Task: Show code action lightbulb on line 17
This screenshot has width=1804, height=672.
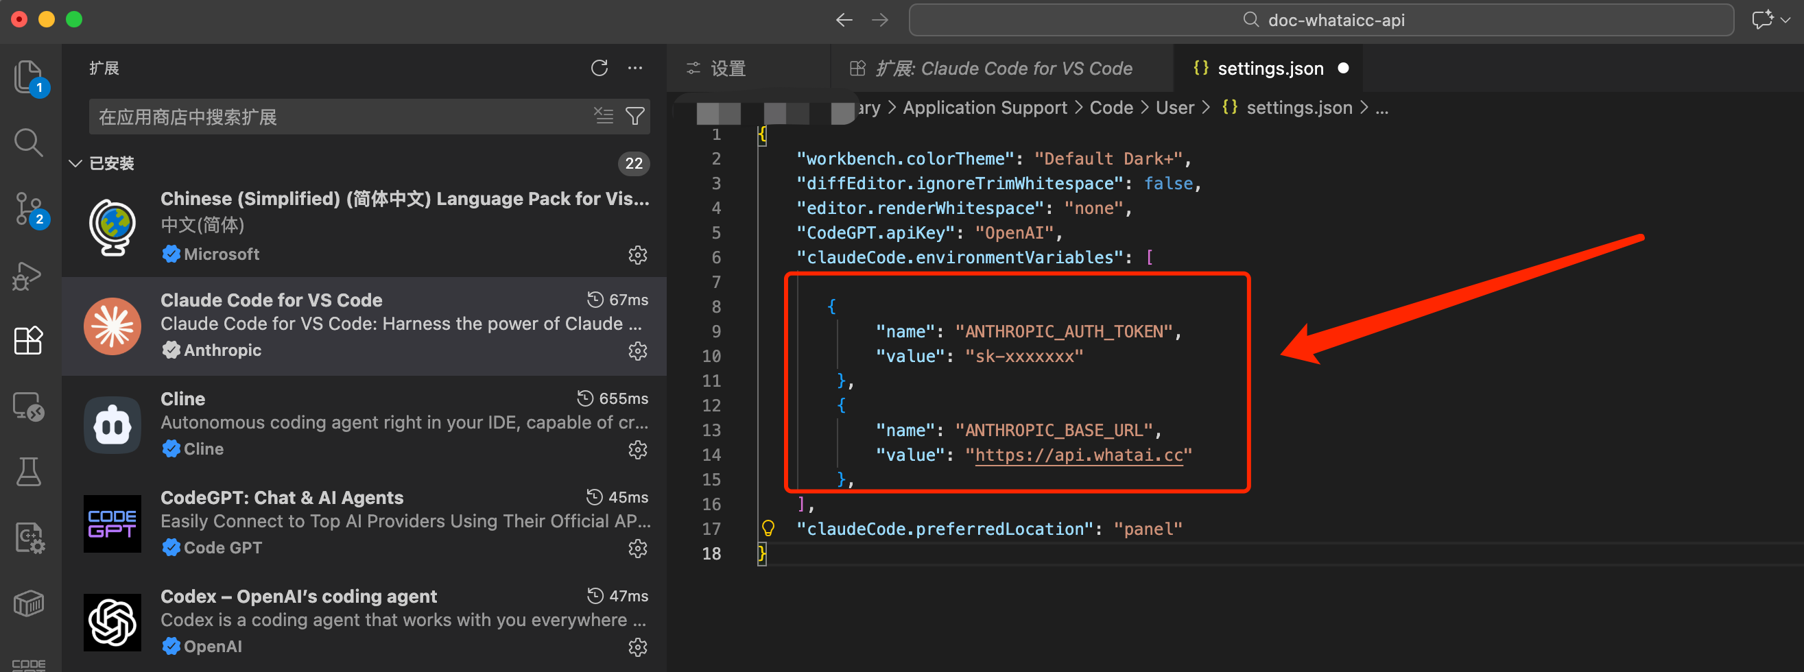Action: pyautogui.click(x=768, y=528)
